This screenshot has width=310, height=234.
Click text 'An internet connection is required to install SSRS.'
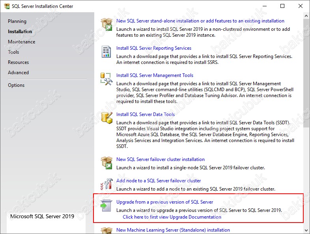coord(167,62)
